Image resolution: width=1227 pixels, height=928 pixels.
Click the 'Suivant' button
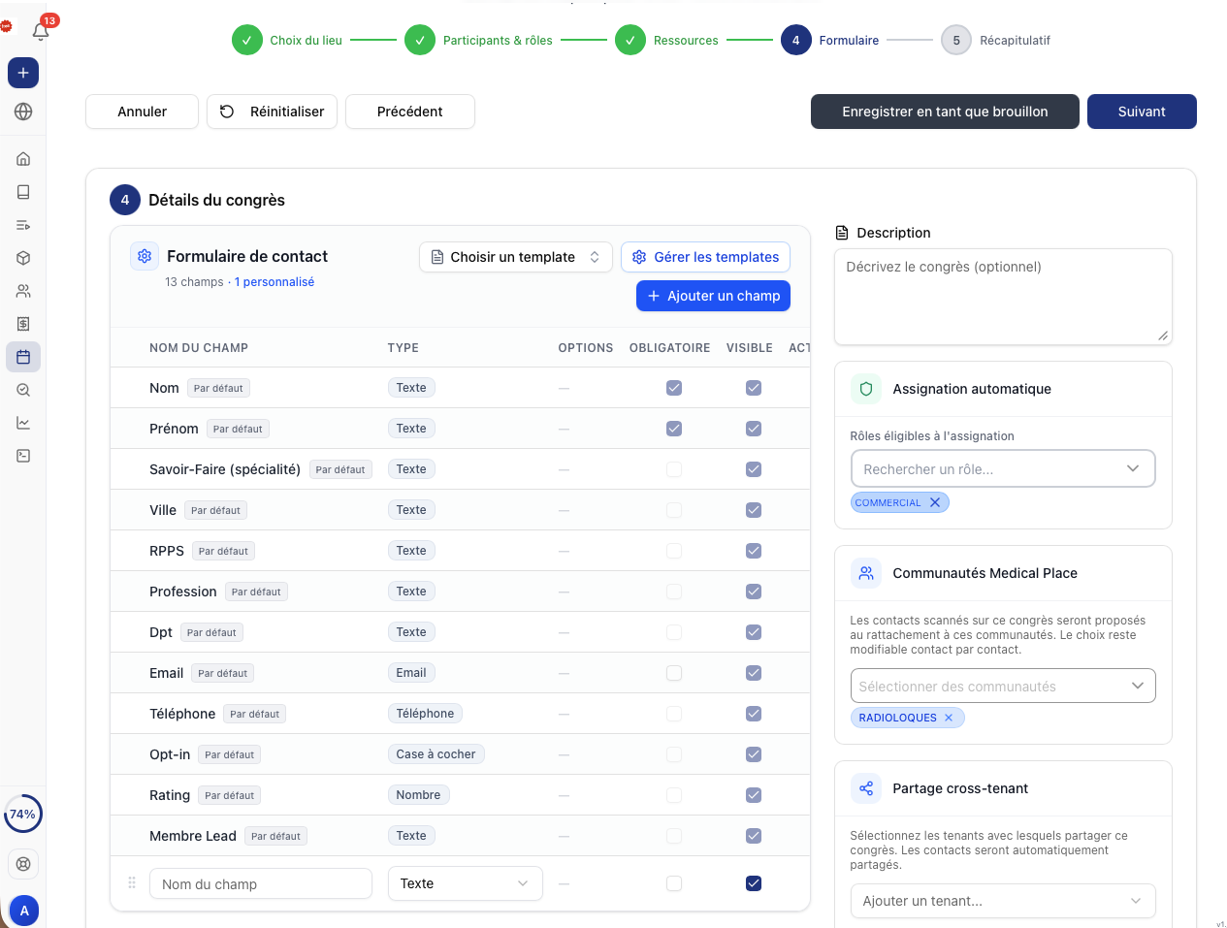click(x=1142, y=112)
